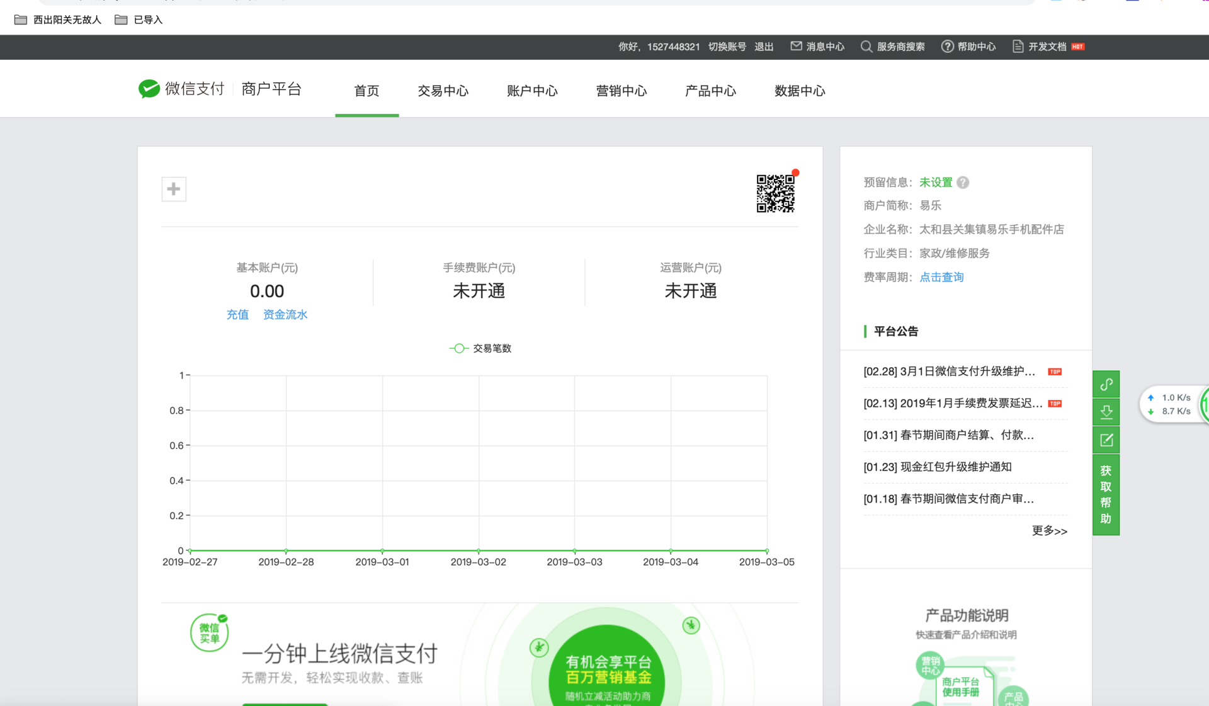
Task: Click 获取帮助 green side button
Action: (x=1106, y=495)
